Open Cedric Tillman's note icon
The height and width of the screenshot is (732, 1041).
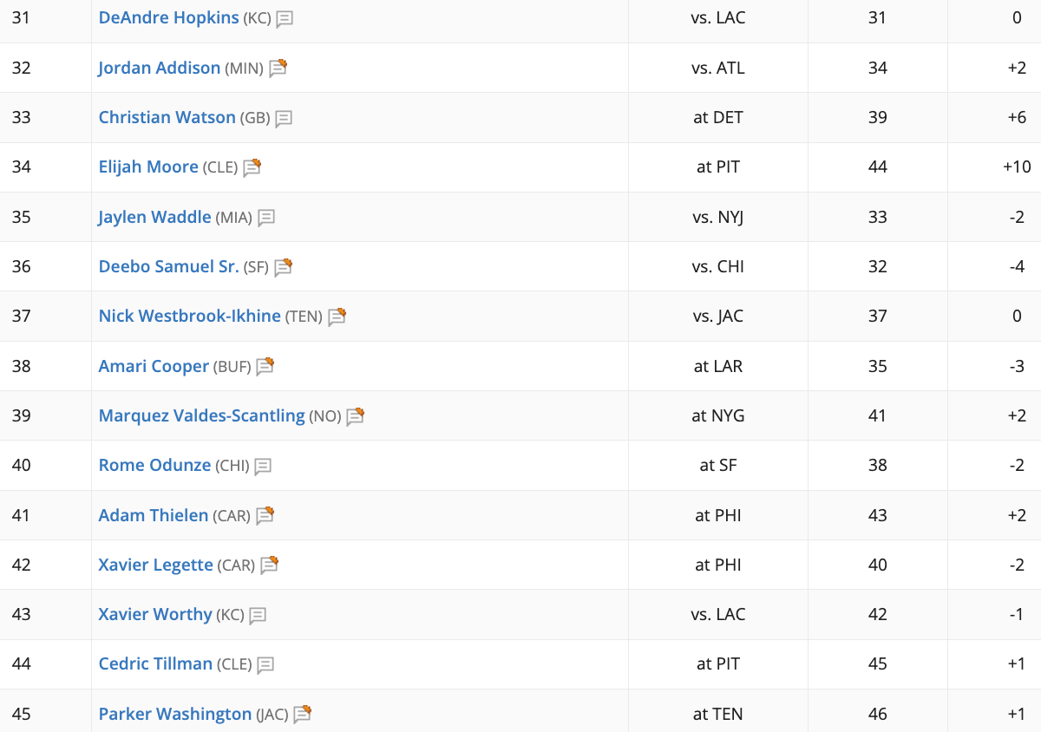coord(265,665)
